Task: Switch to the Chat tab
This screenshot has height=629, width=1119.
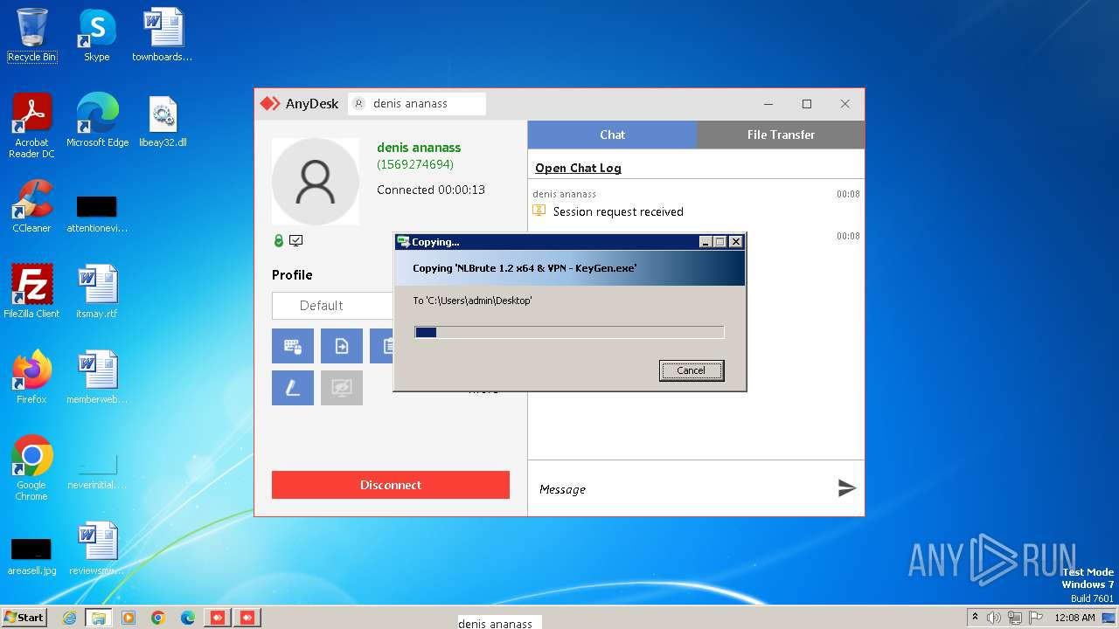Action: pyautogui.click(x=612, y=135)
